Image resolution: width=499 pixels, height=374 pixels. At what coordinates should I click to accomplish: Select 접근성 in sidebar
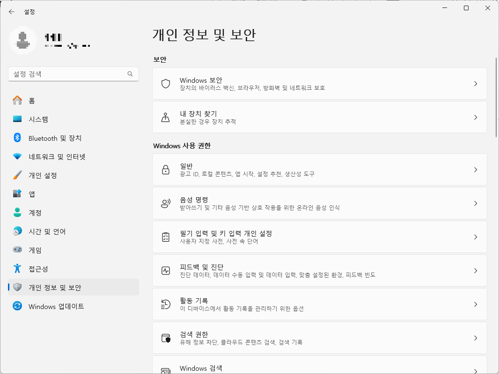coord(73,268)
